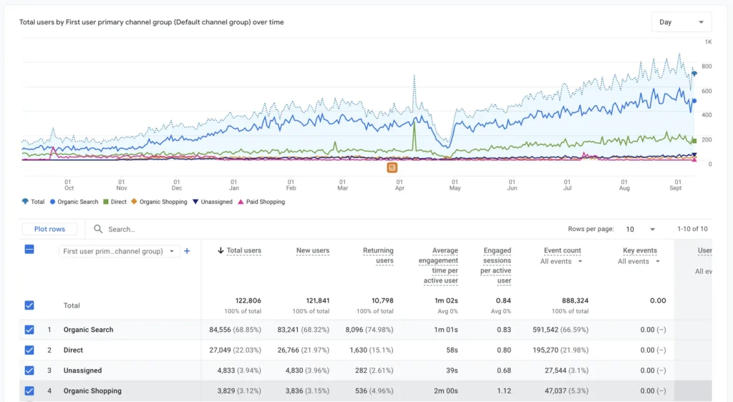The width and height of the screenshot is (733, 402).
Task: Deselect all rows with header checkbox
Action: coord(29,250)
